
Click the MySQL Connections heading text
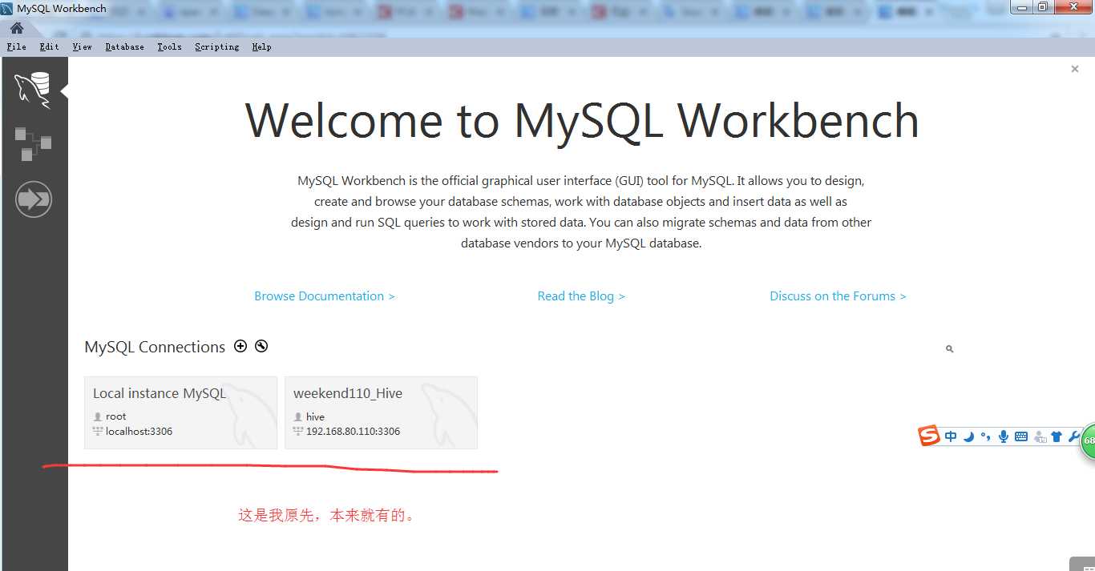pyautogui.click(x=155, y=347)
